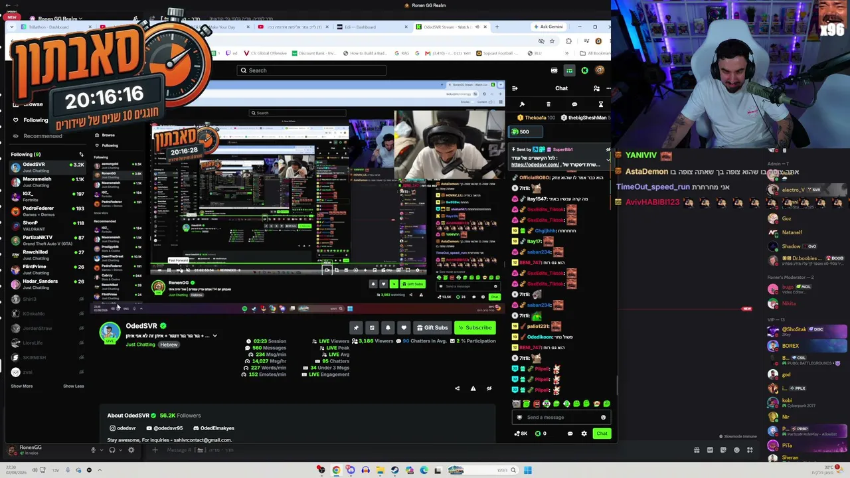Click the bubble icon beside chat gear
The height and width of the screenshot is (478, 850).
click(570, 434)
